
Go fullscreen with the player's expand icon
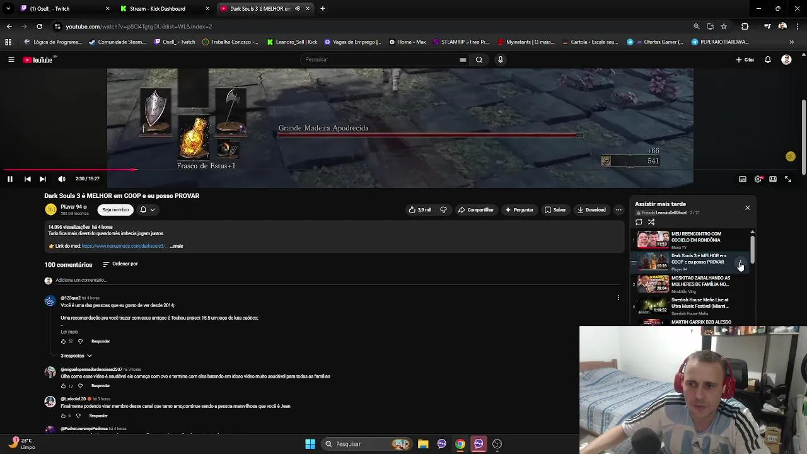coord(788,179)
